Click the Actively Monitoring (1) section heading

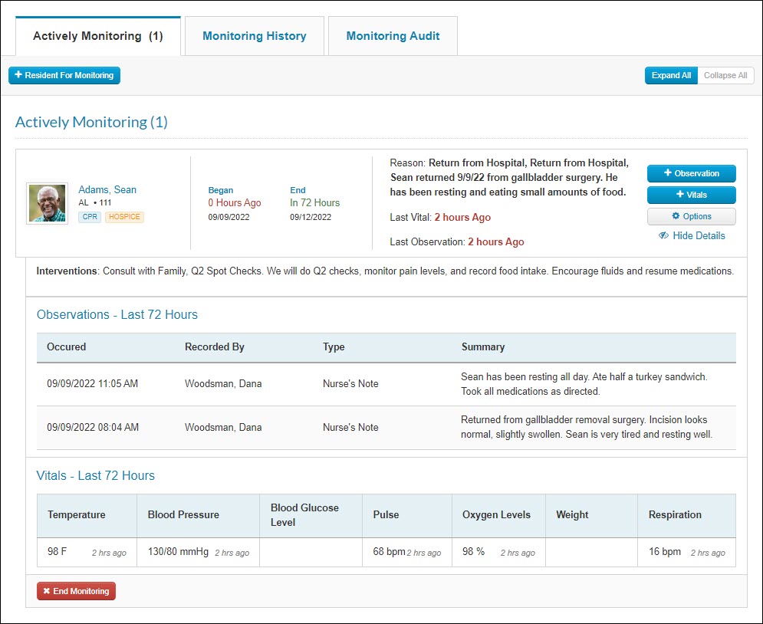point(91,122)
